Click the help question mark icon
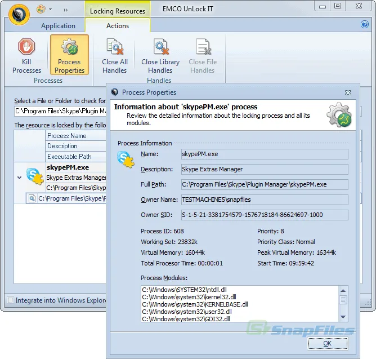The height and width of the screenshot is (359, 376). [x=364, y=25]
